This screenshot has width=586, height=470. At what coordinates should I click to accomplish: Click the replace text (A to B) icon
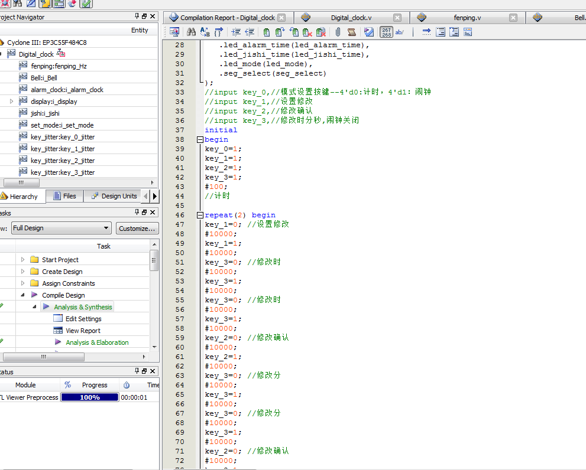[205, 32]
